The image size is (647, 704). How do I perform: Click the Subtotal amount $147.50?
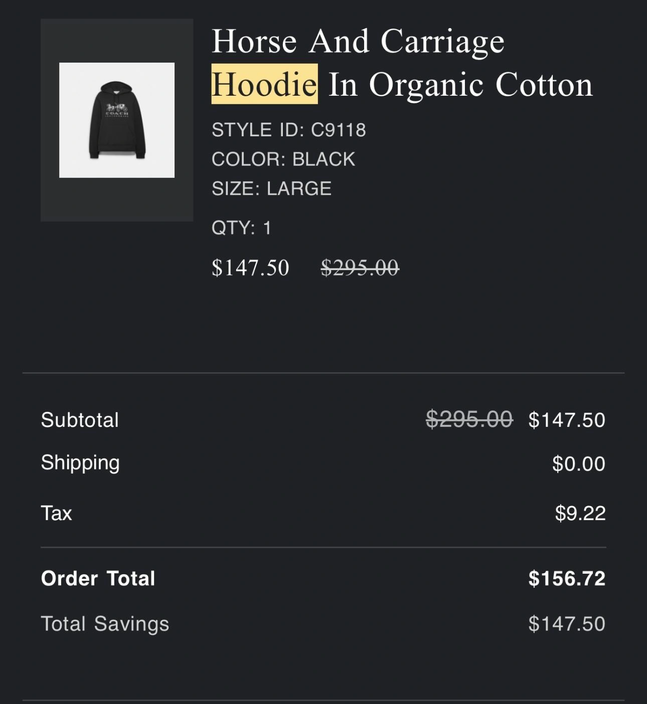click(567, 420)
